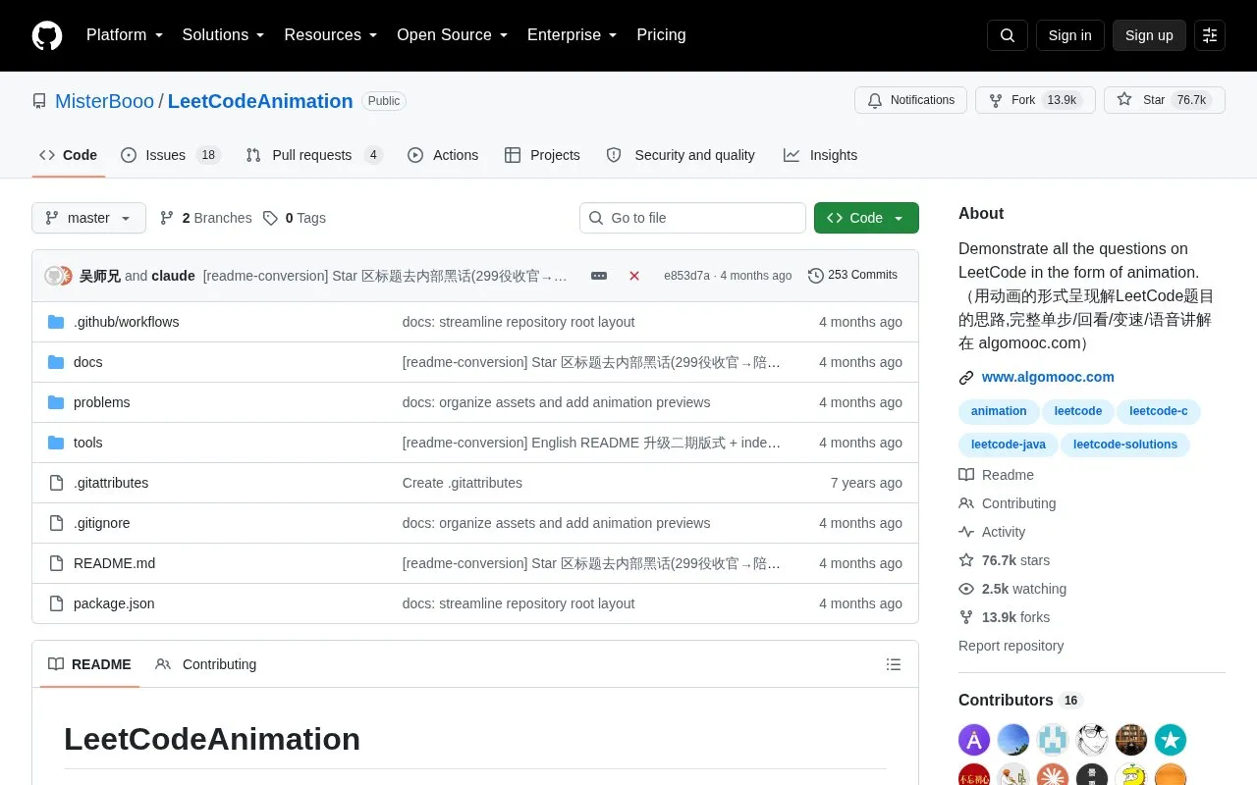The width and height of the screenshot is (1257, 785).
Task: View the 0 Tags link
Action: 295,218
